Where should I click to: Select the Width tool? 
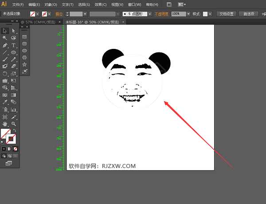pyautogui.click(x=5, y=80)
